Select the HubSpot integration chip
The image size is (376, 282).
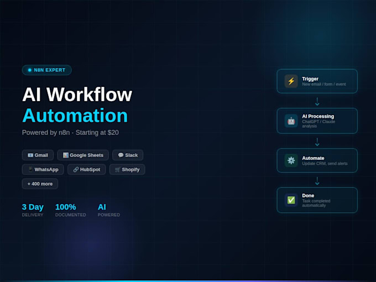pyautogui.click(x=87, y=170)
